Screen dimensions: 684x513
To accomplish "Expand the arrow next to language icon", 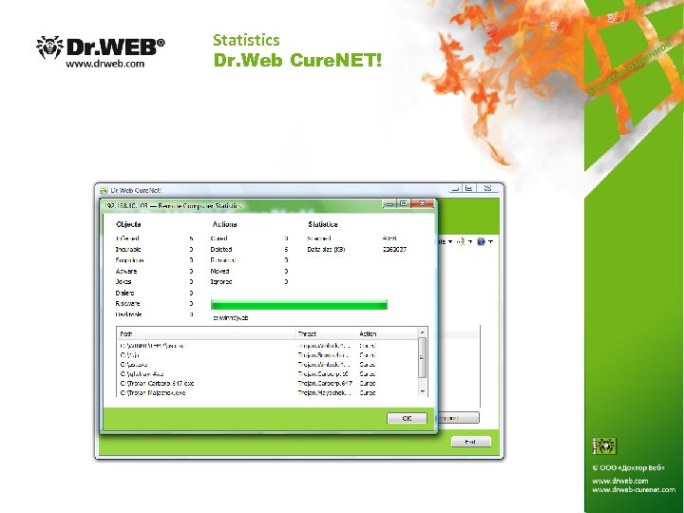I will (x=470, y=241).
